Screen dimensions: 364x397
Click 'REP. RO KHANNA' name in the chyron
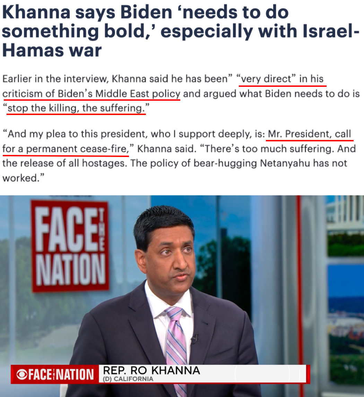click(152, 370)
